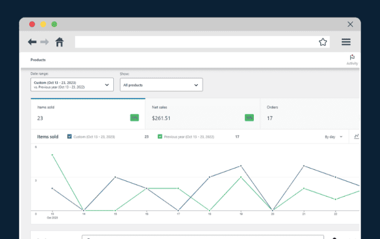Click the search field below the chart
380x239 pixels.
[x=203, y=237]
